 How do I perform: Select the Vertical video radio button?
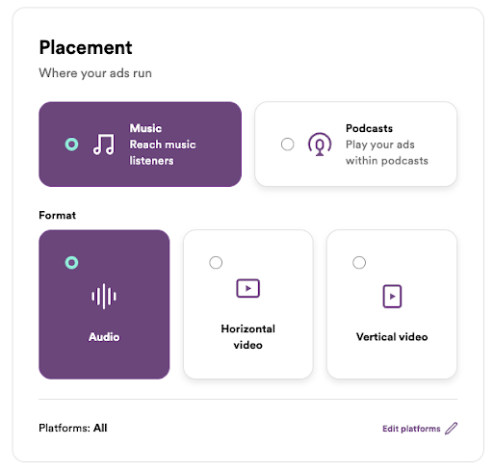pos(359,262)
